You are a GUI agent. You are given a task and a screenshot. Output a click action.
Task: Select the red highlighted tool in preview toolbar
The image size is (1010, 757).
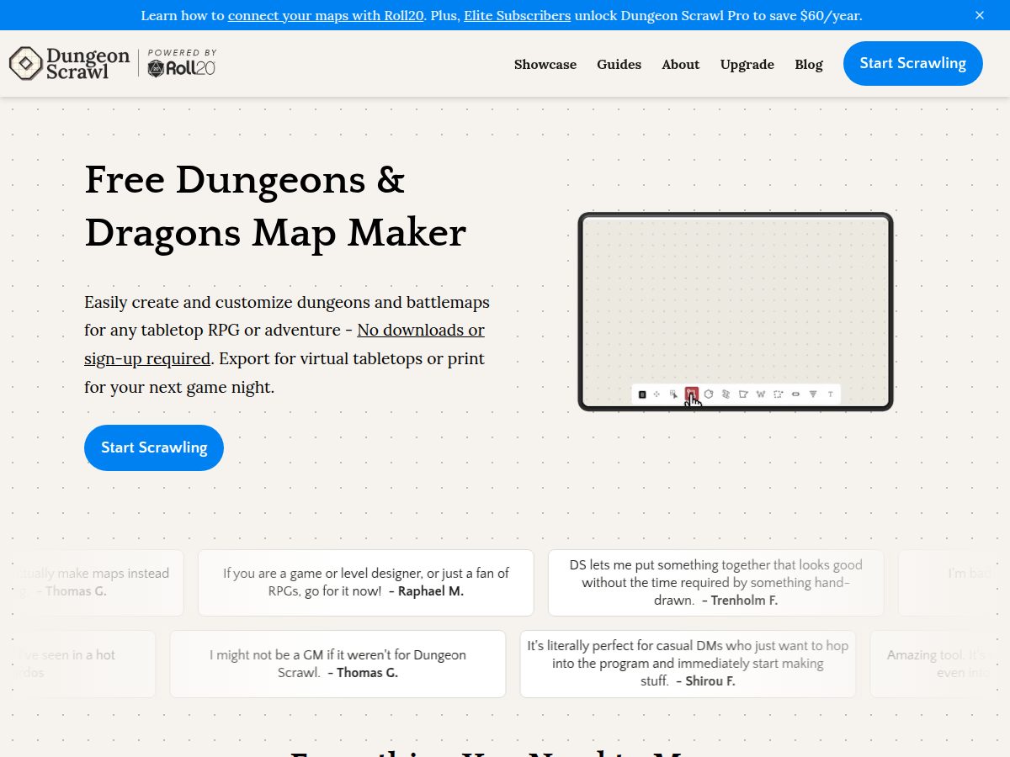click(x=691, y=394)
